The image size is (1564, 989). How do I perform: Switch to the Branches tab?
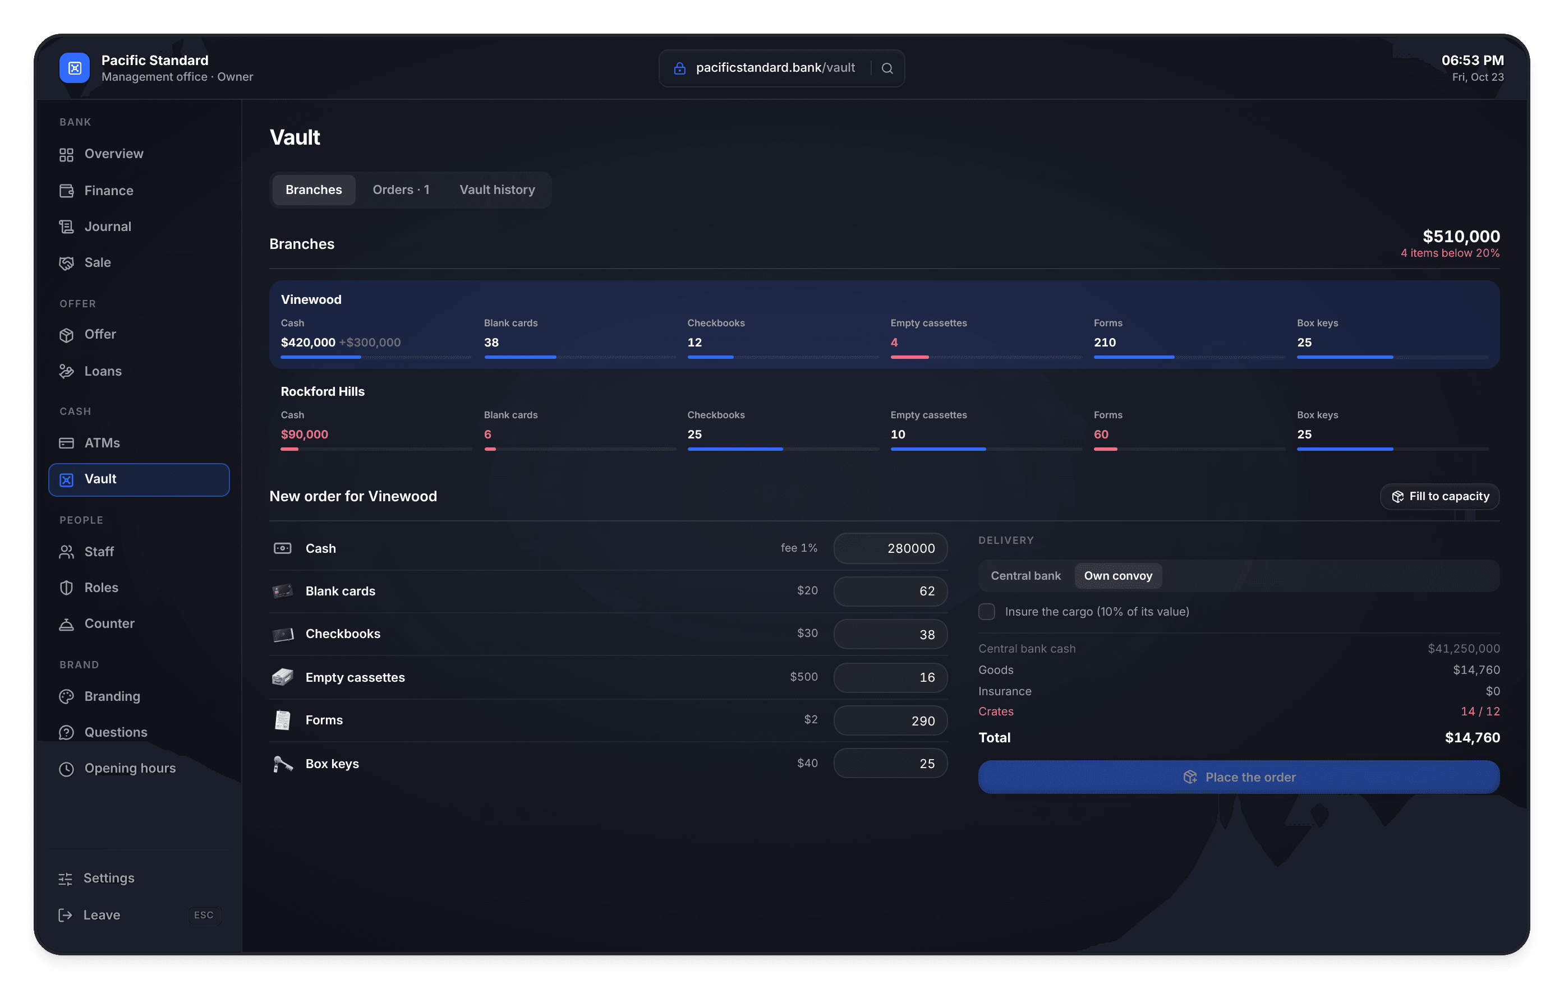pyautogui.click(x=313, y=190)
